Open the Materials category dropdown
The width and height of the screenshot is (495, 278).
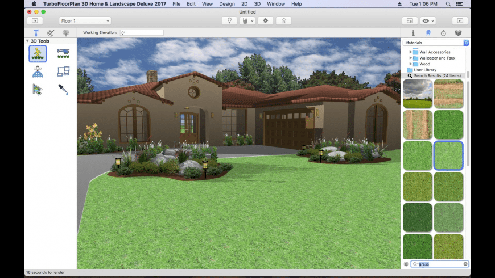(435, 43)
